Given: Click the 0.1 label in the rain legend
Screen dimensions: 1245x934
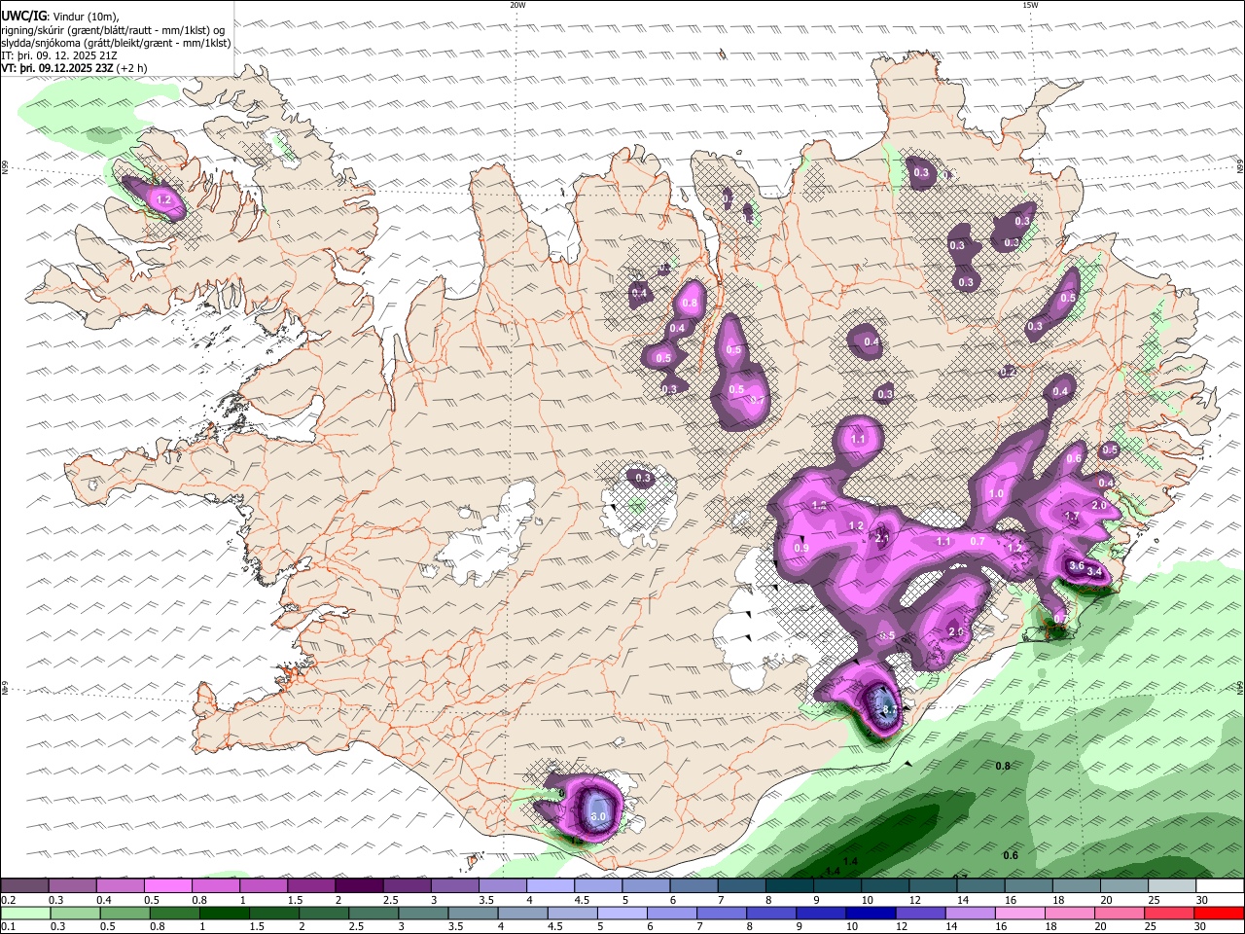Looking at the screenshot, I should tap(10, 927).
